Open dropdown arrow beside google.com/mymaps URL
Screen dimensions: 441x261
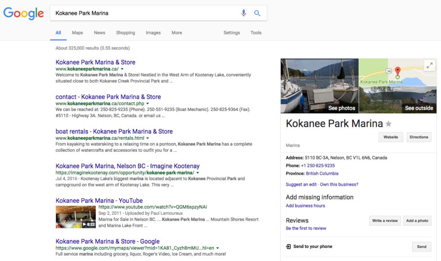tap(217, 248)
